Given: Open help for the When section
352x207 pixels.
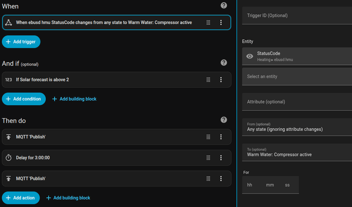Looking at the screenshot, I should (224, 5).
